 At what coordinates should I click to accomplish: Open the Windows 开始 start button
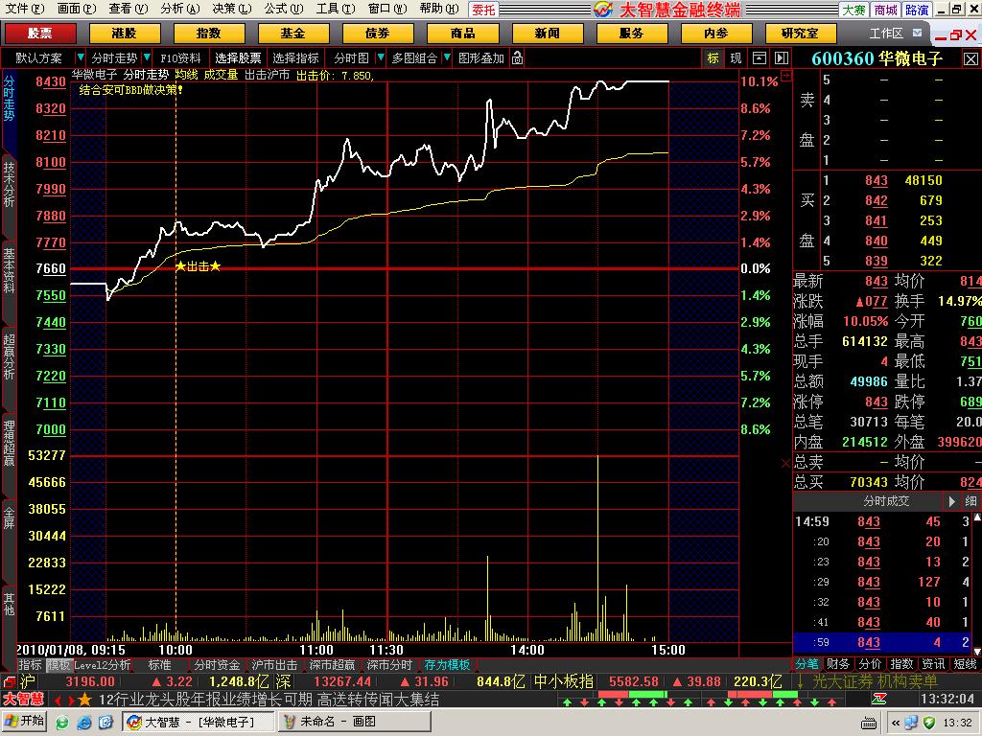(x=24, y=722)
